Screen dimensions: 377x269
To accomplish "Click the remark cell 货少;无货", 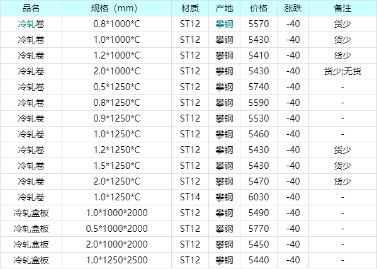I will click(x=342, y=71).
